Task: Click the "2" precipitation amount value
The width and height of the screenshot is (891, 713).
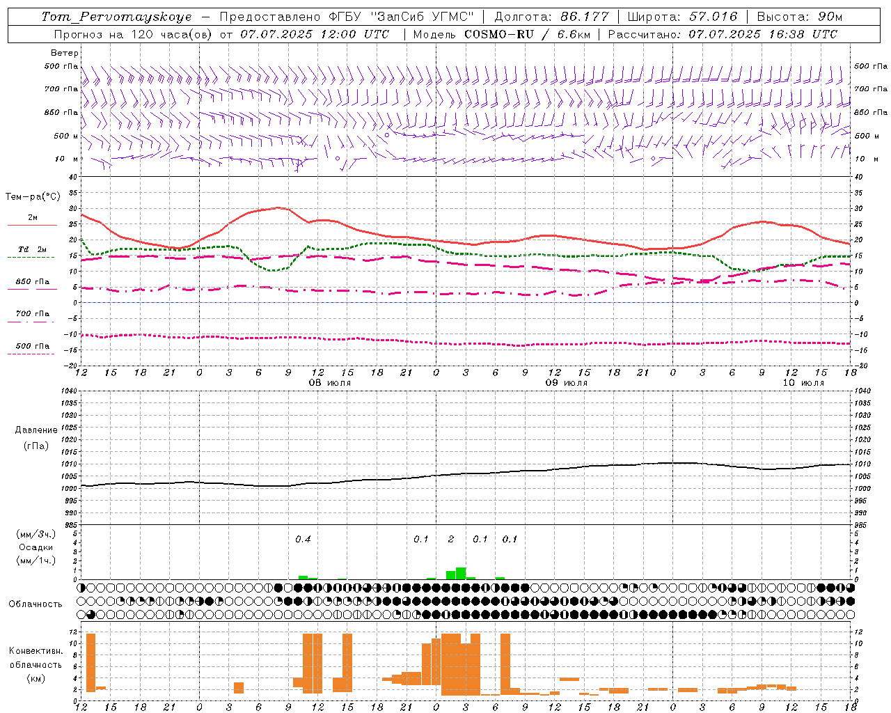Action: [x=451, y=539]
